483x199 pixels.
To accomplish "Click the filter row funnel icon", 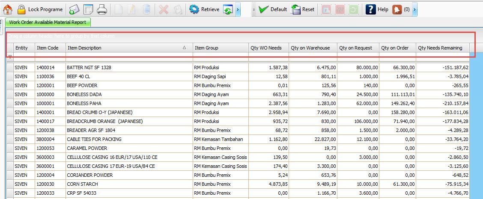I will 10,57.
